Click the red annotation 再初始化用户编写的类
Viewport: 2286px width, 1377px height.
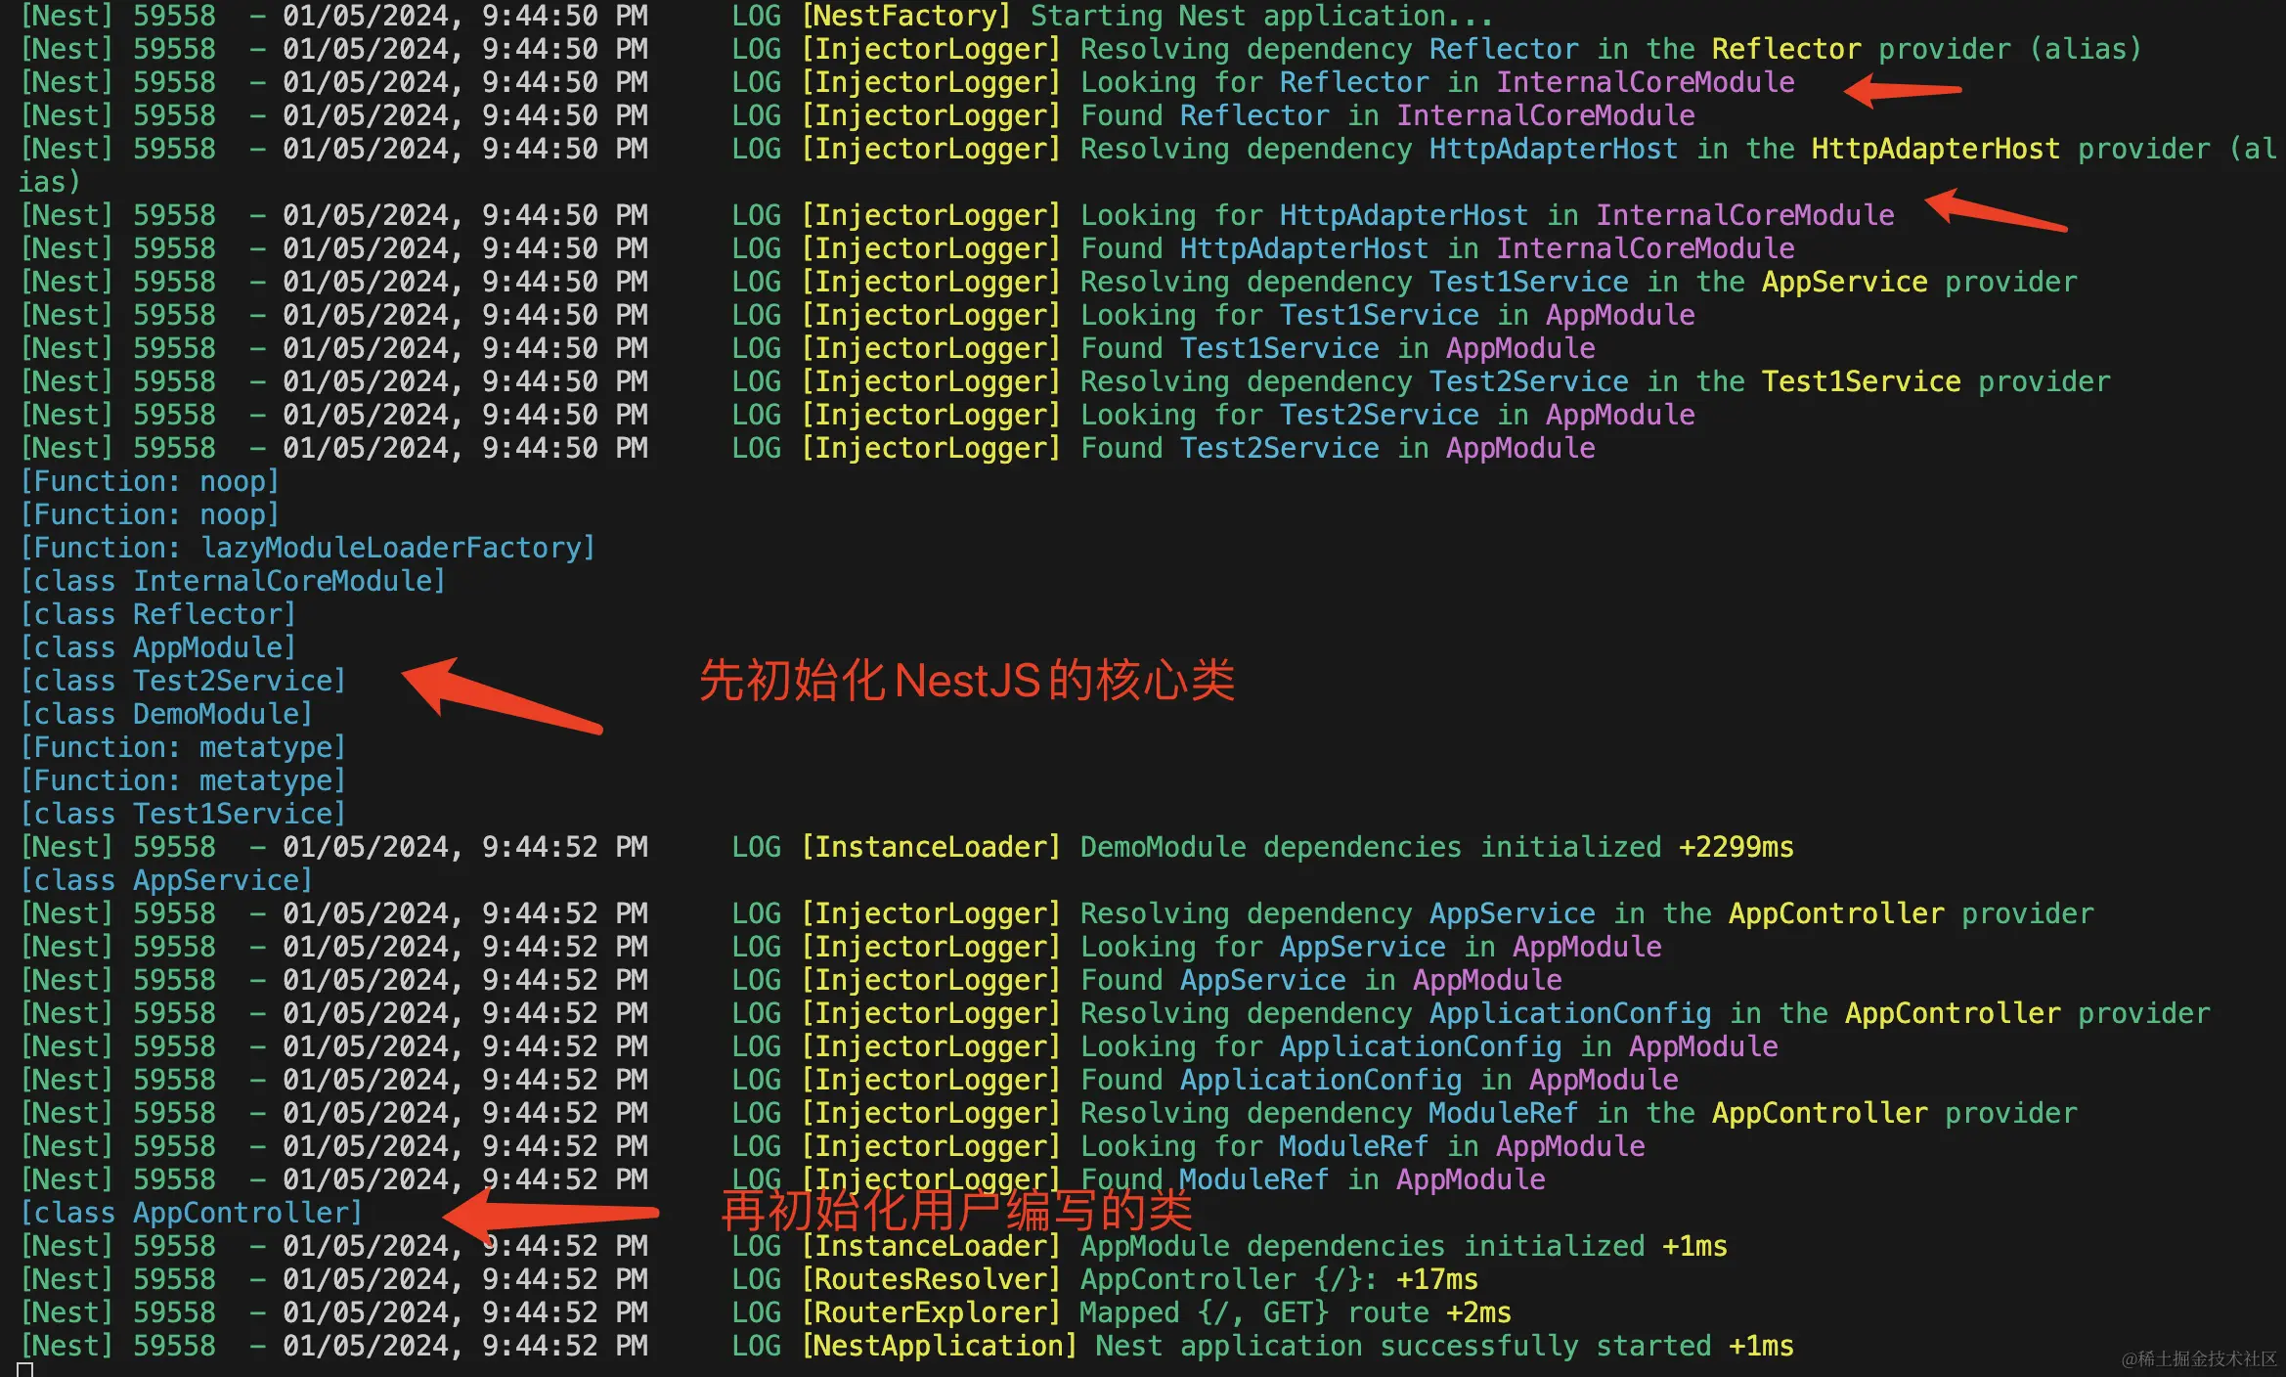click(x=956, y=1211)
